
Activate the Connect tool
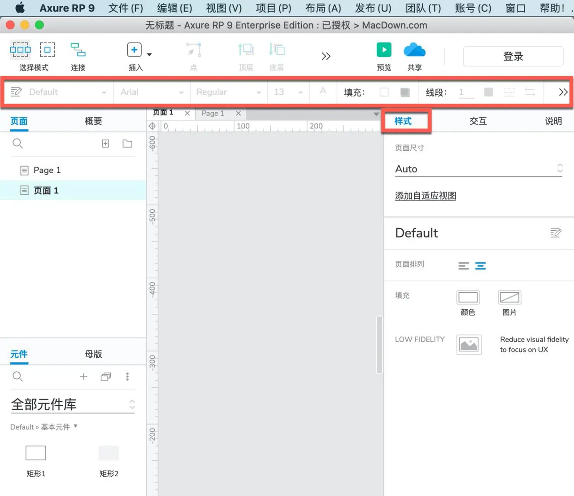point(78,49)
